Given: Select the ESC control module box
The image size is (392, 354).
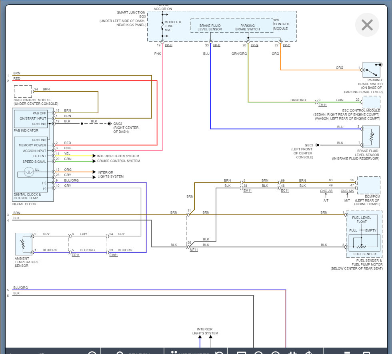Looking at the screenshot, I should tap(371, 102).
